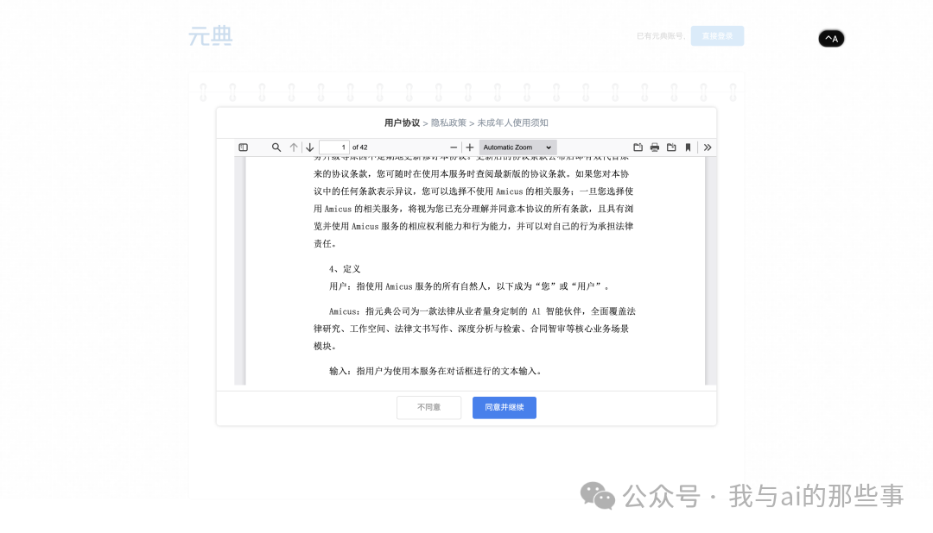Screen dimensions: 933x533
Task: Click the 'of 42' page count text
Action: 360,147
